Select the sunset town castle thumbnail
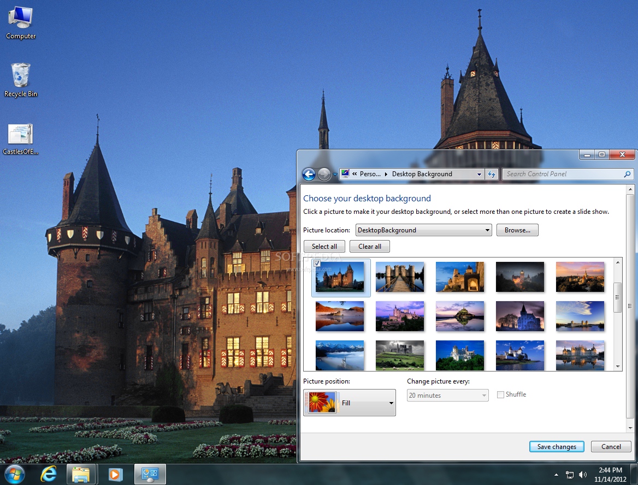This screenshot has width=638, height=485. click(x=580, y=277)
